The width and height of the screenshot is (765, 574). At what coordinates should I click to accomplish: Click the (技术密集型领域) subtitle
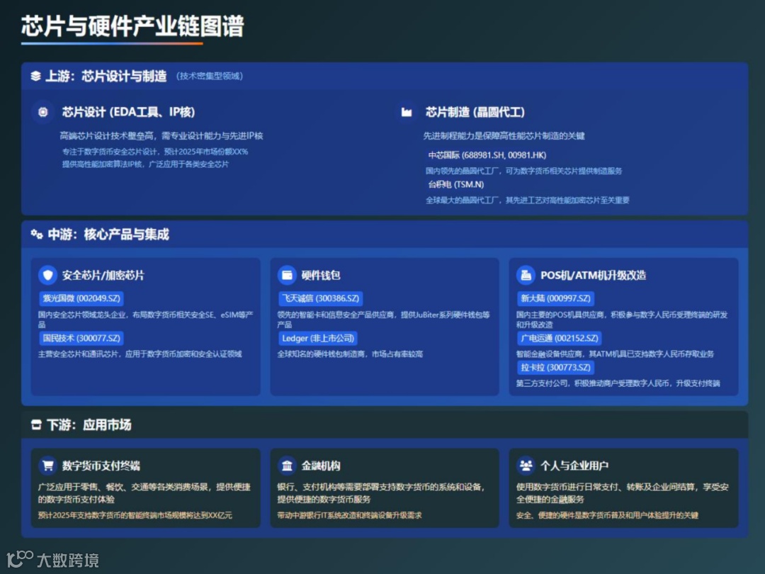[x=209, y=76]
